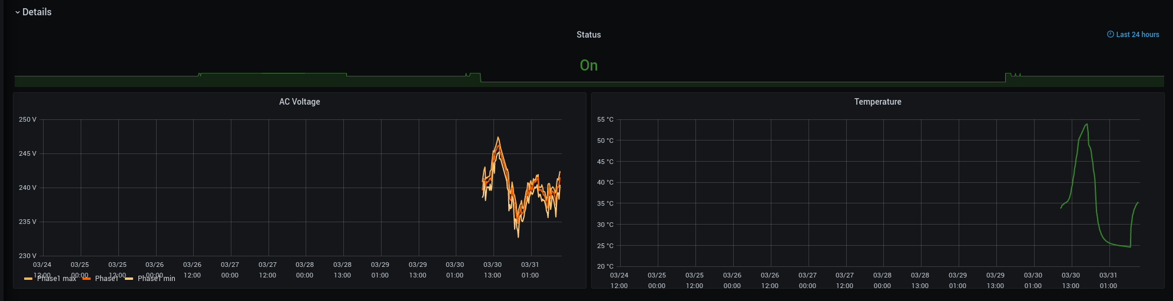This screenshot has height=301, width=1173.
Task: Click the Phase1 min legend color swatch
Action: coord(129,279)
